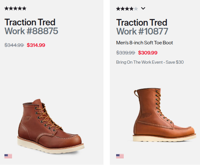Click Bring On The Work Event promo text
Image resolution: width=200 pixels, height=165 pixels.
[x=150, y=62]
